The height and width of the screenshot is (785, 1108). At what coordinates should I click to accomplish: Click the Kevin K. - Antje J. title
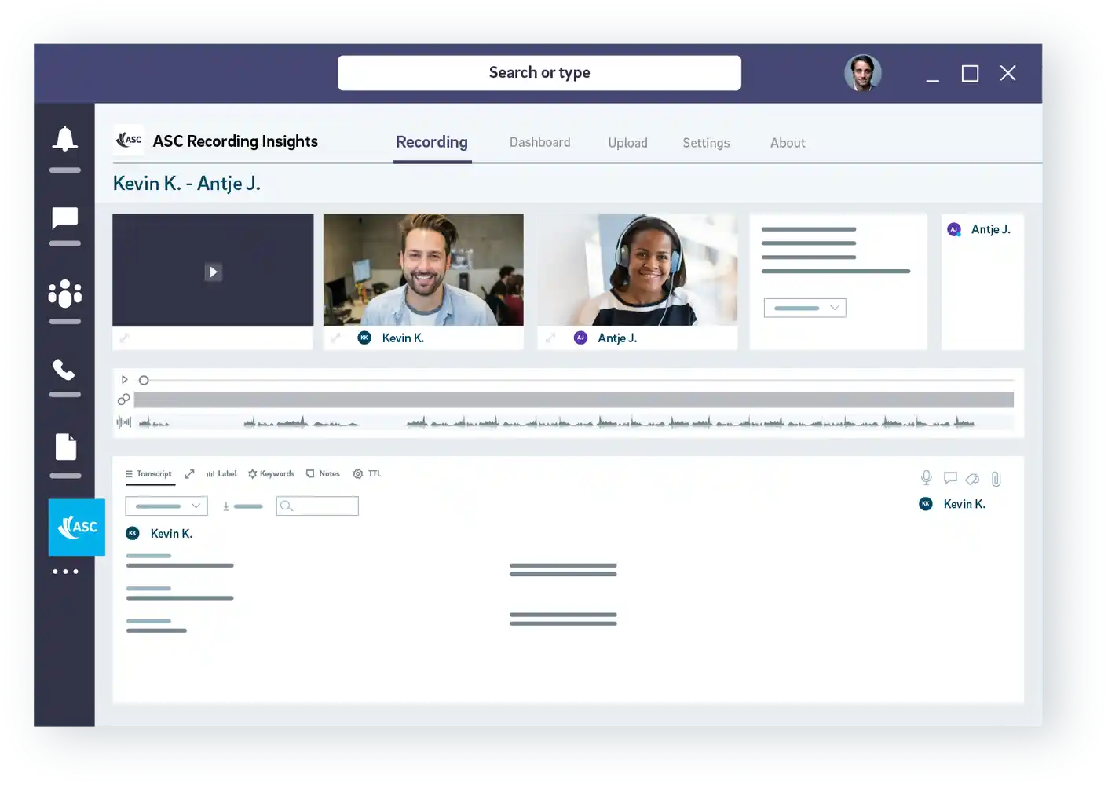click(187, 184)
